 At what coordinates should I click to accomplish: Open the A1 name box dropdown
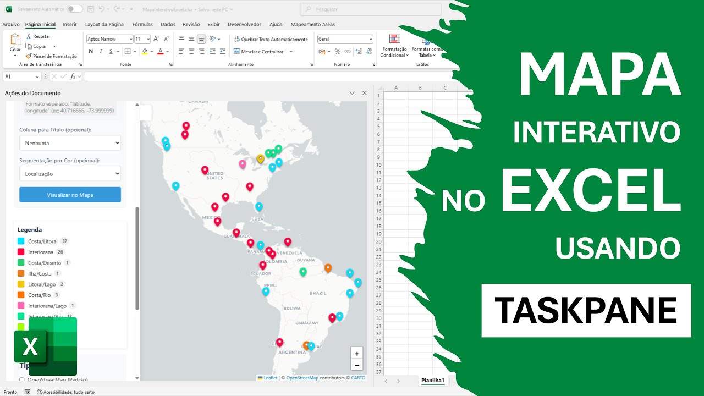coord(37,76)
